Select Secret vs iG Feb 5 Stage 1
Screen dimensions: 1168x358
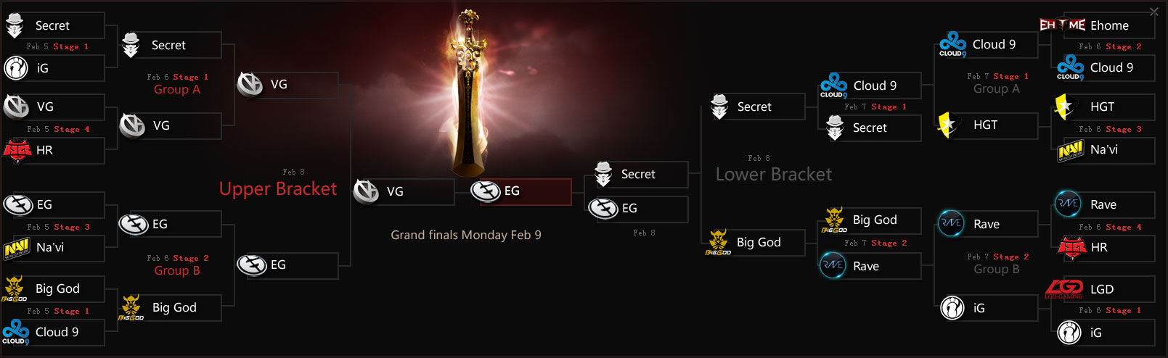point(57,47)
